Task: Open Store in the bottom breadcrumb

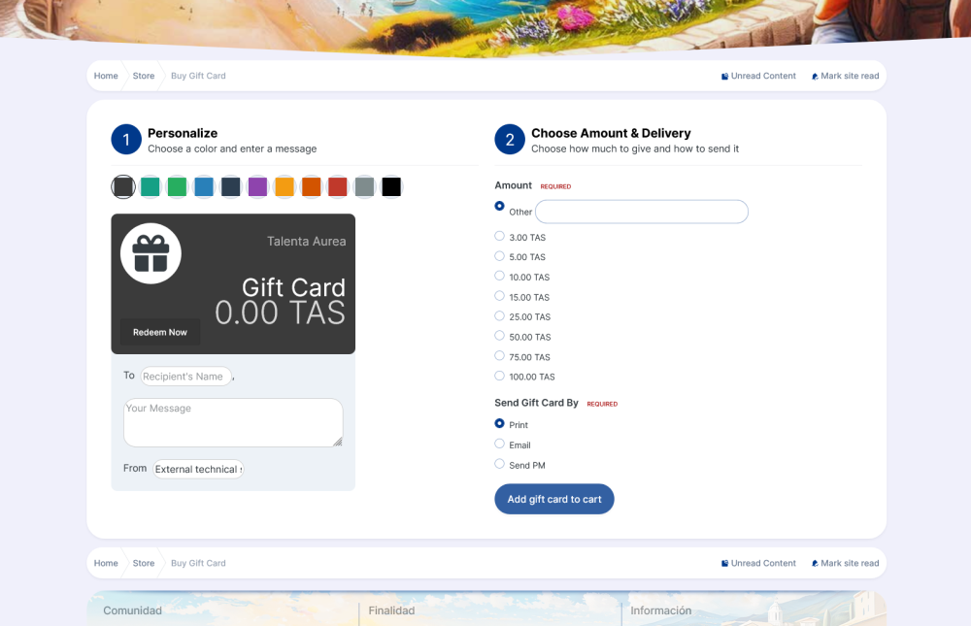Action: [x=144, y=563]
